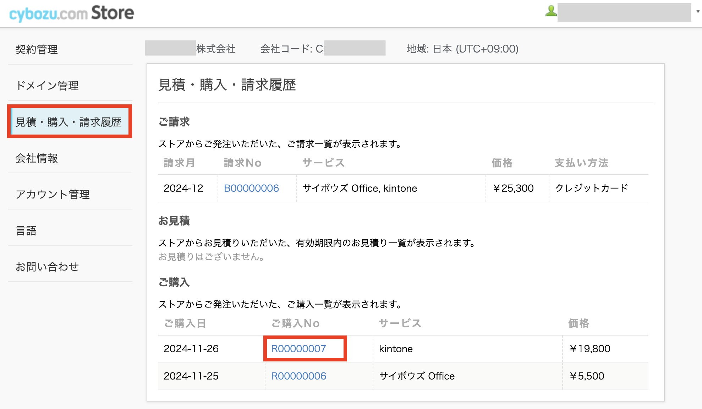Click the クレジットカード payment method cell

point(591,188)
